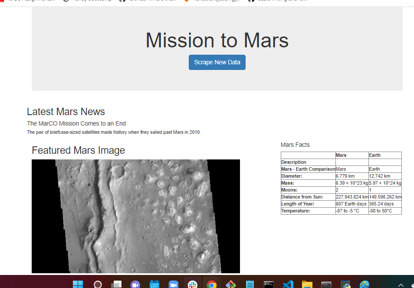
Task: Open the Command Prompt taskbar icon
Action: point(269,284)
